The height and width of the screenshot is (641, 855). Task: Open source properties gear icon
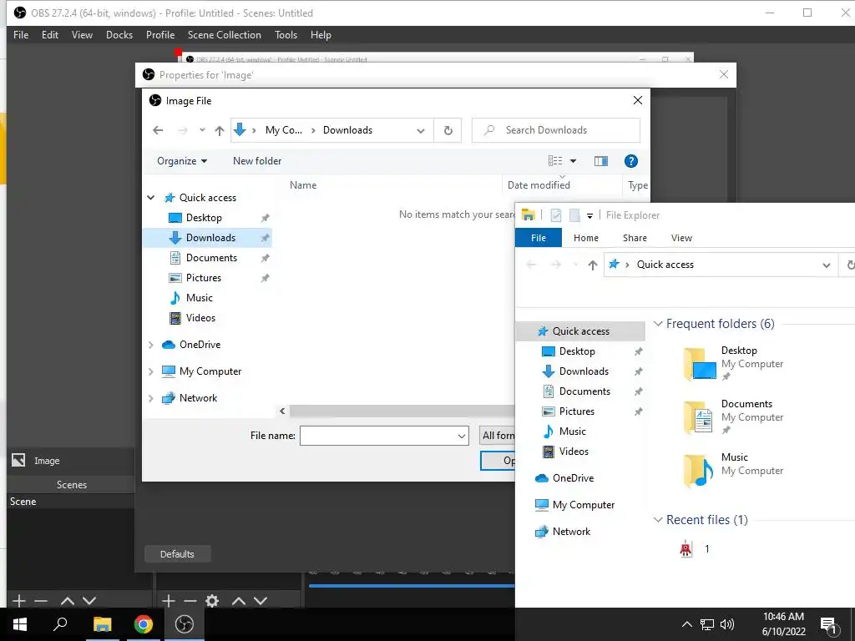coord(212,601)
